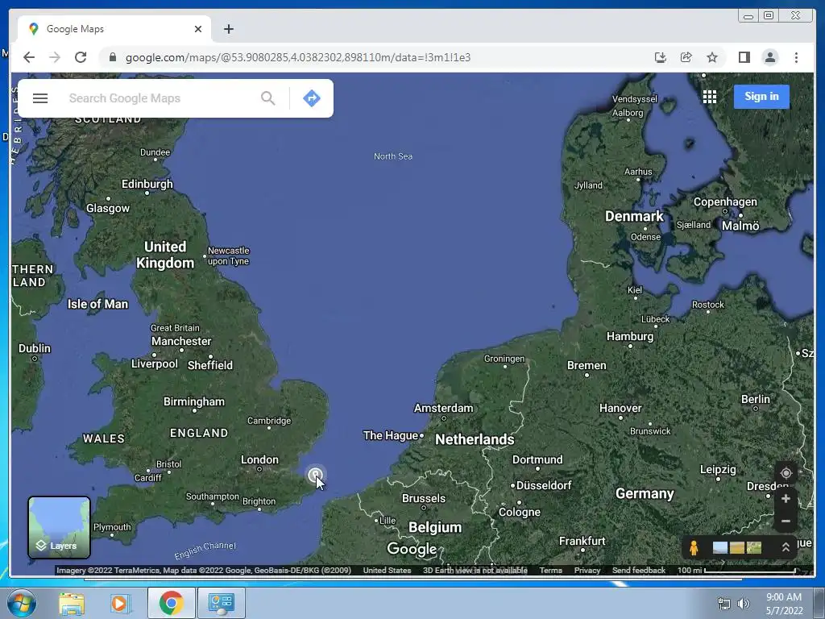Screen dimensions: 825x619
Task: Click the address bar URL
Action: 298,57
